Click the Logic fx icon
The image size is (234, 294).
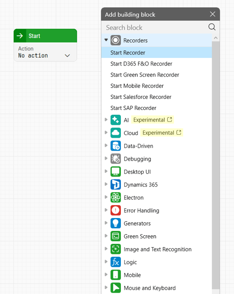116,262
